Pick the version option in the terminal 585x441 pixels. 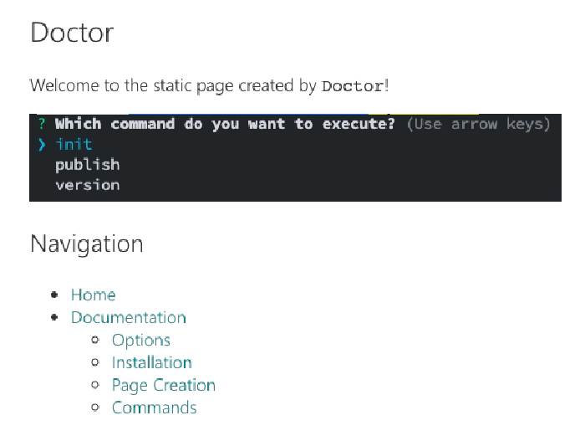tap(87, 185)
